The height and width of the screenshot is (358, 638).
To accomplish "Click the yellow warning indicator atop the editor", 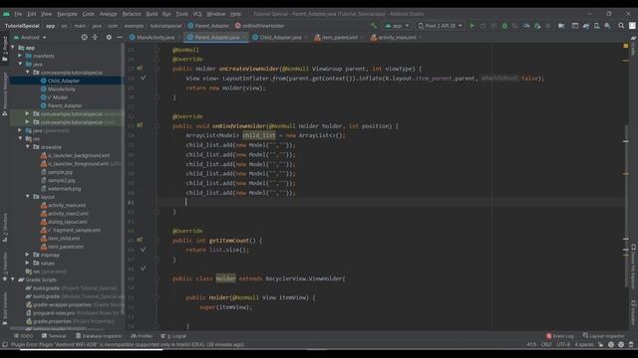I will pos(626,47).
